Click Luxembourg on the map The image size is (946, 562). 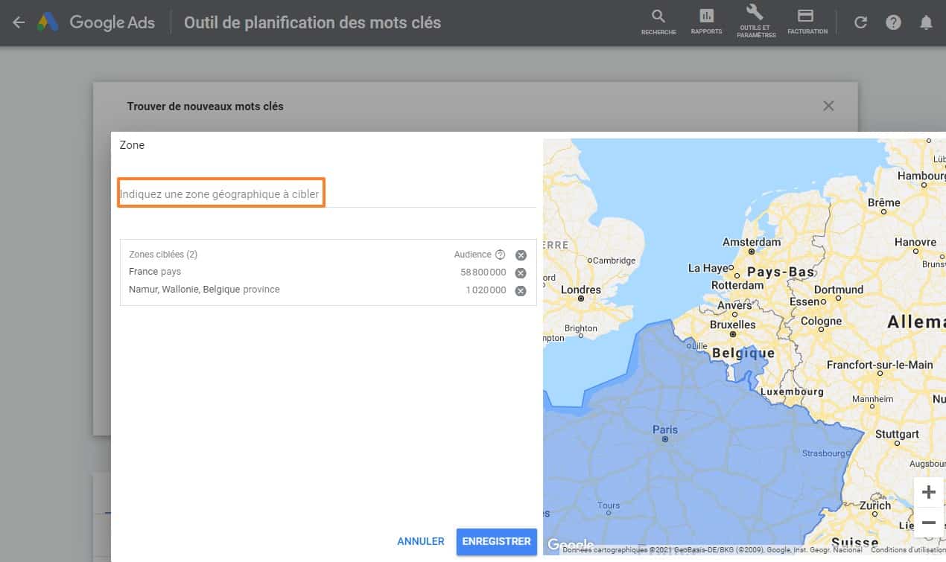(x=791, y=392)
